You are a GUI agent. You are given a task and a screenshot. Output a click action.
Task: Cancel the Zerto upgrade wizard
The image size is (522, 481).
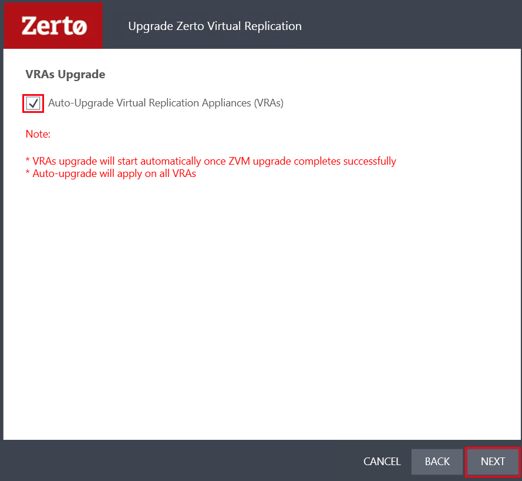click(382, 462)
